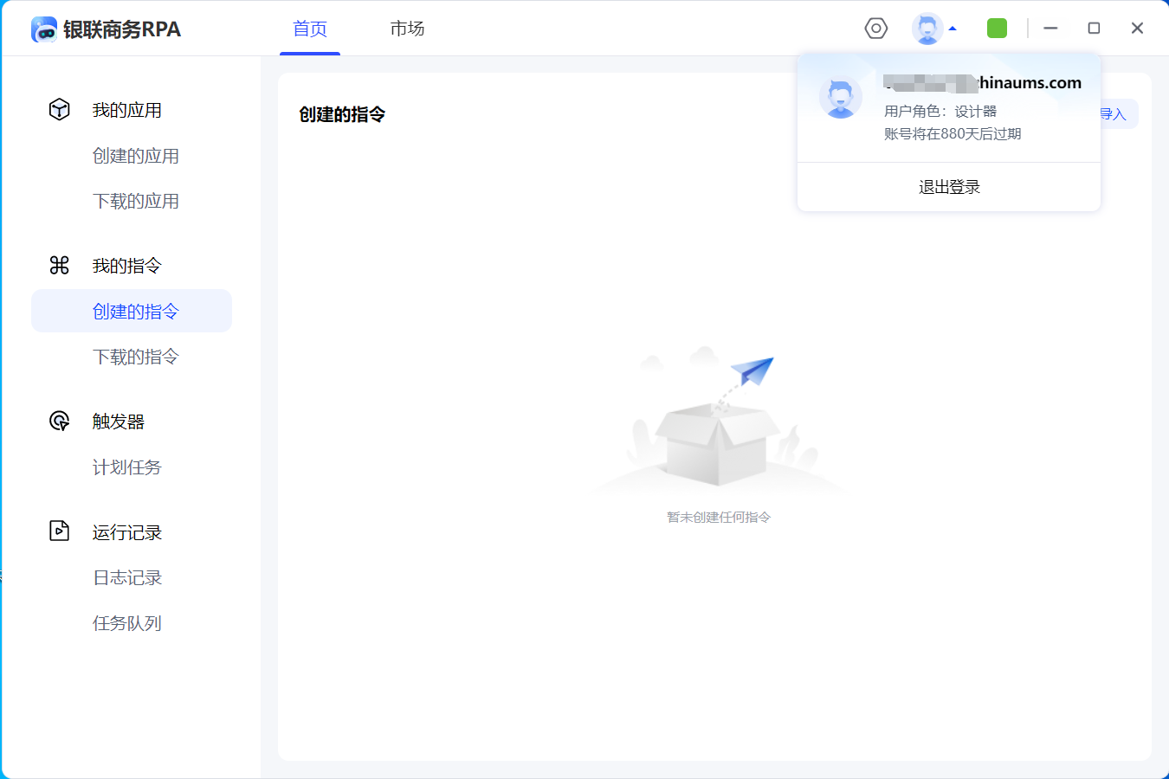This screenshot has height=779, width=1169.
Task: Click the green status square indicator
Action: coord(997,29)
